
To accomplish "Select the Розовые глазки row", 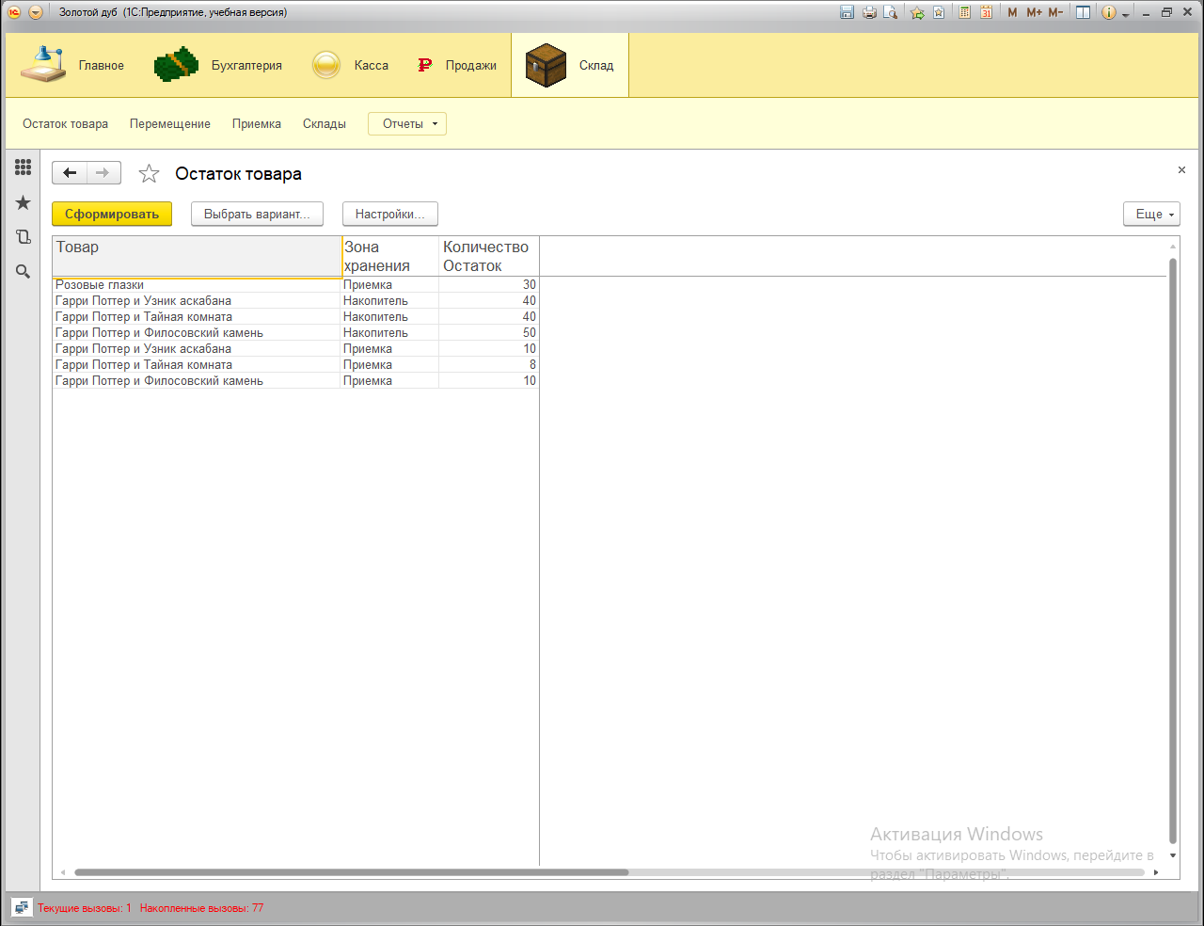I will (295, 285).
